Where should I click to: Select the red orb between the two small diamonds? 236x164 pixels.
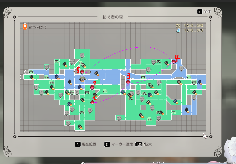pos(82,72)
